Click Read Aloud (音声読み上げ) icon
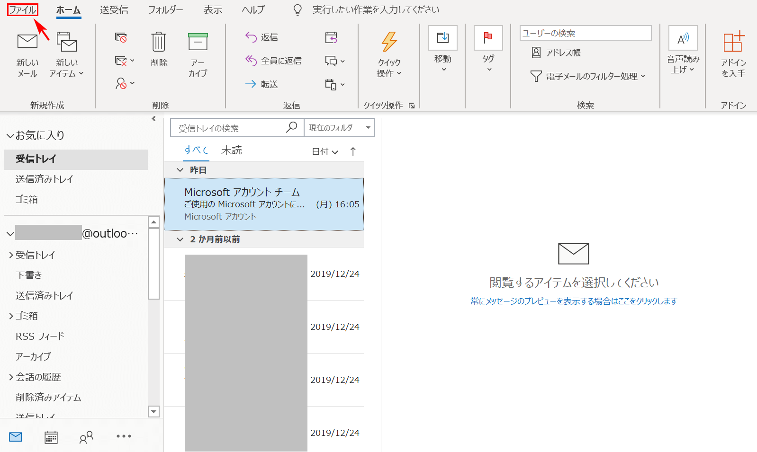Viewport: 757px width, 452px height. click(x=683, y=38)
